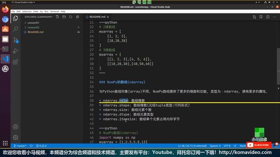Click the master branch indicator in status bar
This screenshot has width=280, height=157.
click(x=20, y=146)
